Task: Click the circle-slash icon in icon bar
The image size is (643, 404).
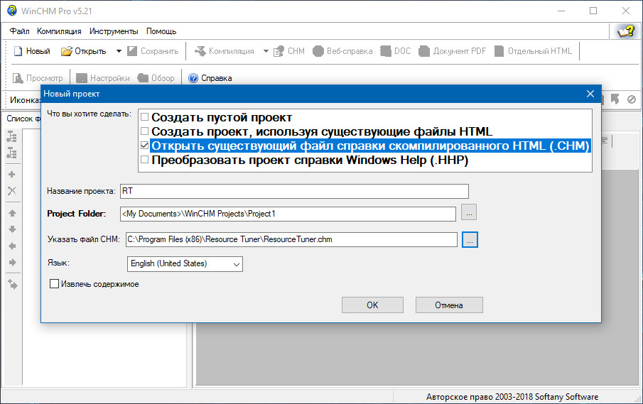Action: [632, 99]
